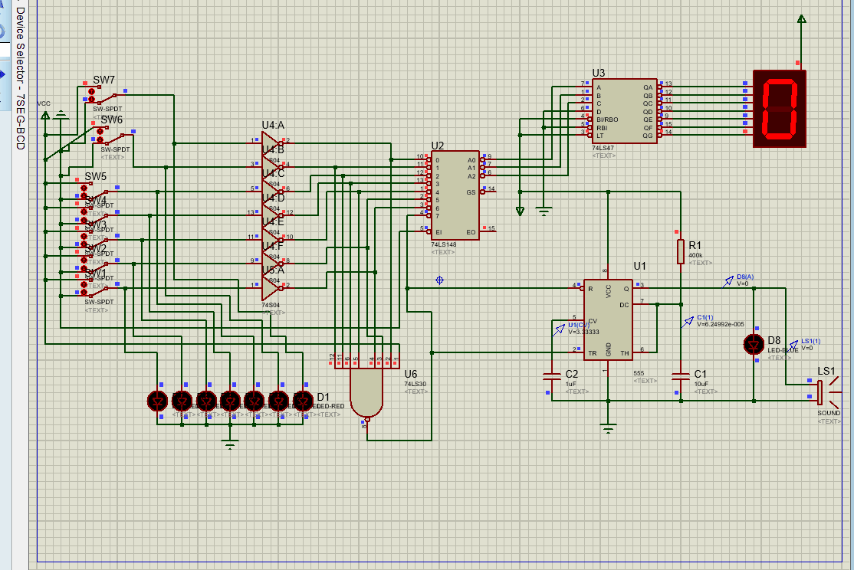Select ground terminal below 555 timer
The height and width of the screenshot is (570, 854).
coord(608,428)
